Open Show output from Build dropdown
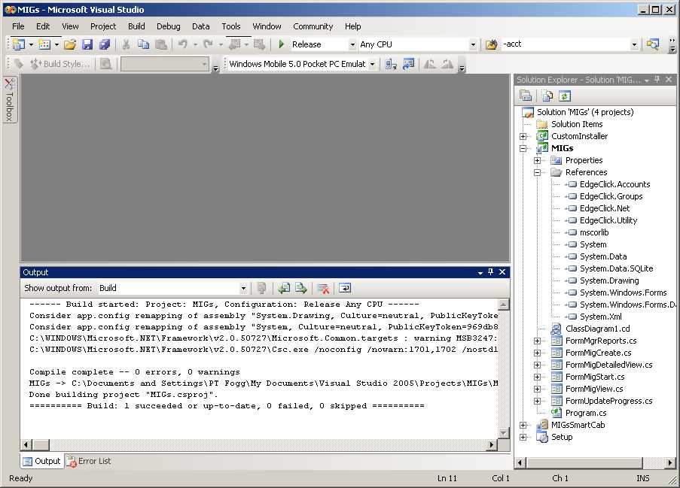 pos(243,288)
